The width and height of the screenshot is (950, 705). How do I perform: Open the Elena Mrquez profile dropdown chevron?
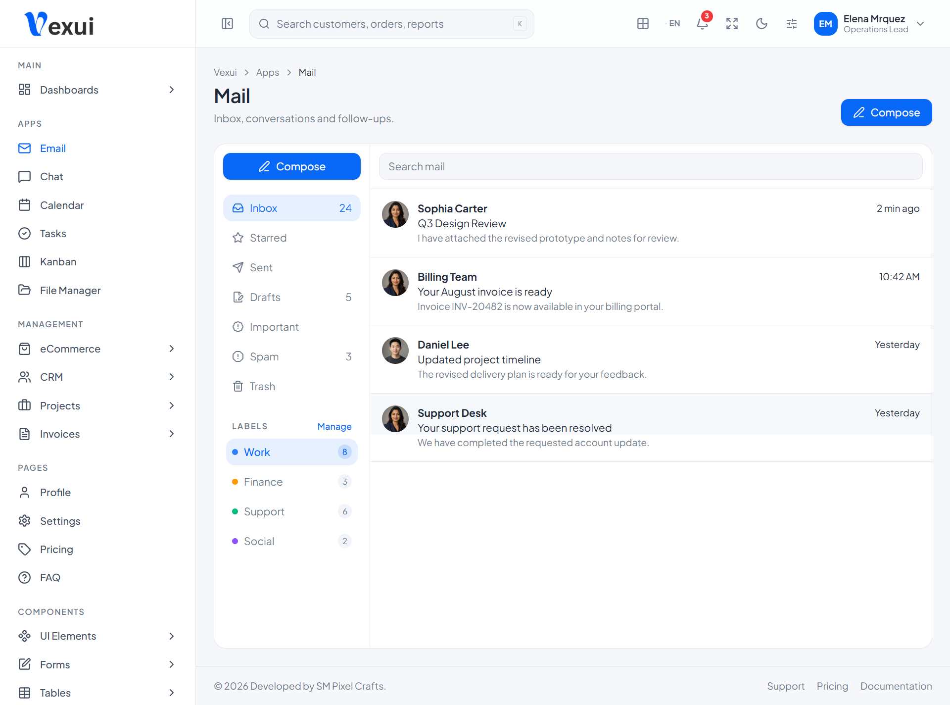920,24
